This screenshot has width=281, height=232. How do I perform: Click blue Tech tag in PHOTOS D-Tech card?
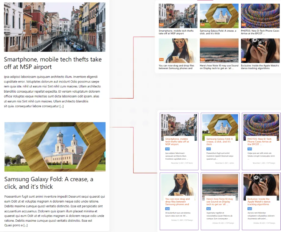250,149
